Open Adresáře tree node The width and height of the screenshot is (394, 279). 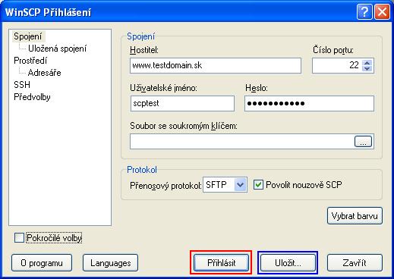point(44,73)
